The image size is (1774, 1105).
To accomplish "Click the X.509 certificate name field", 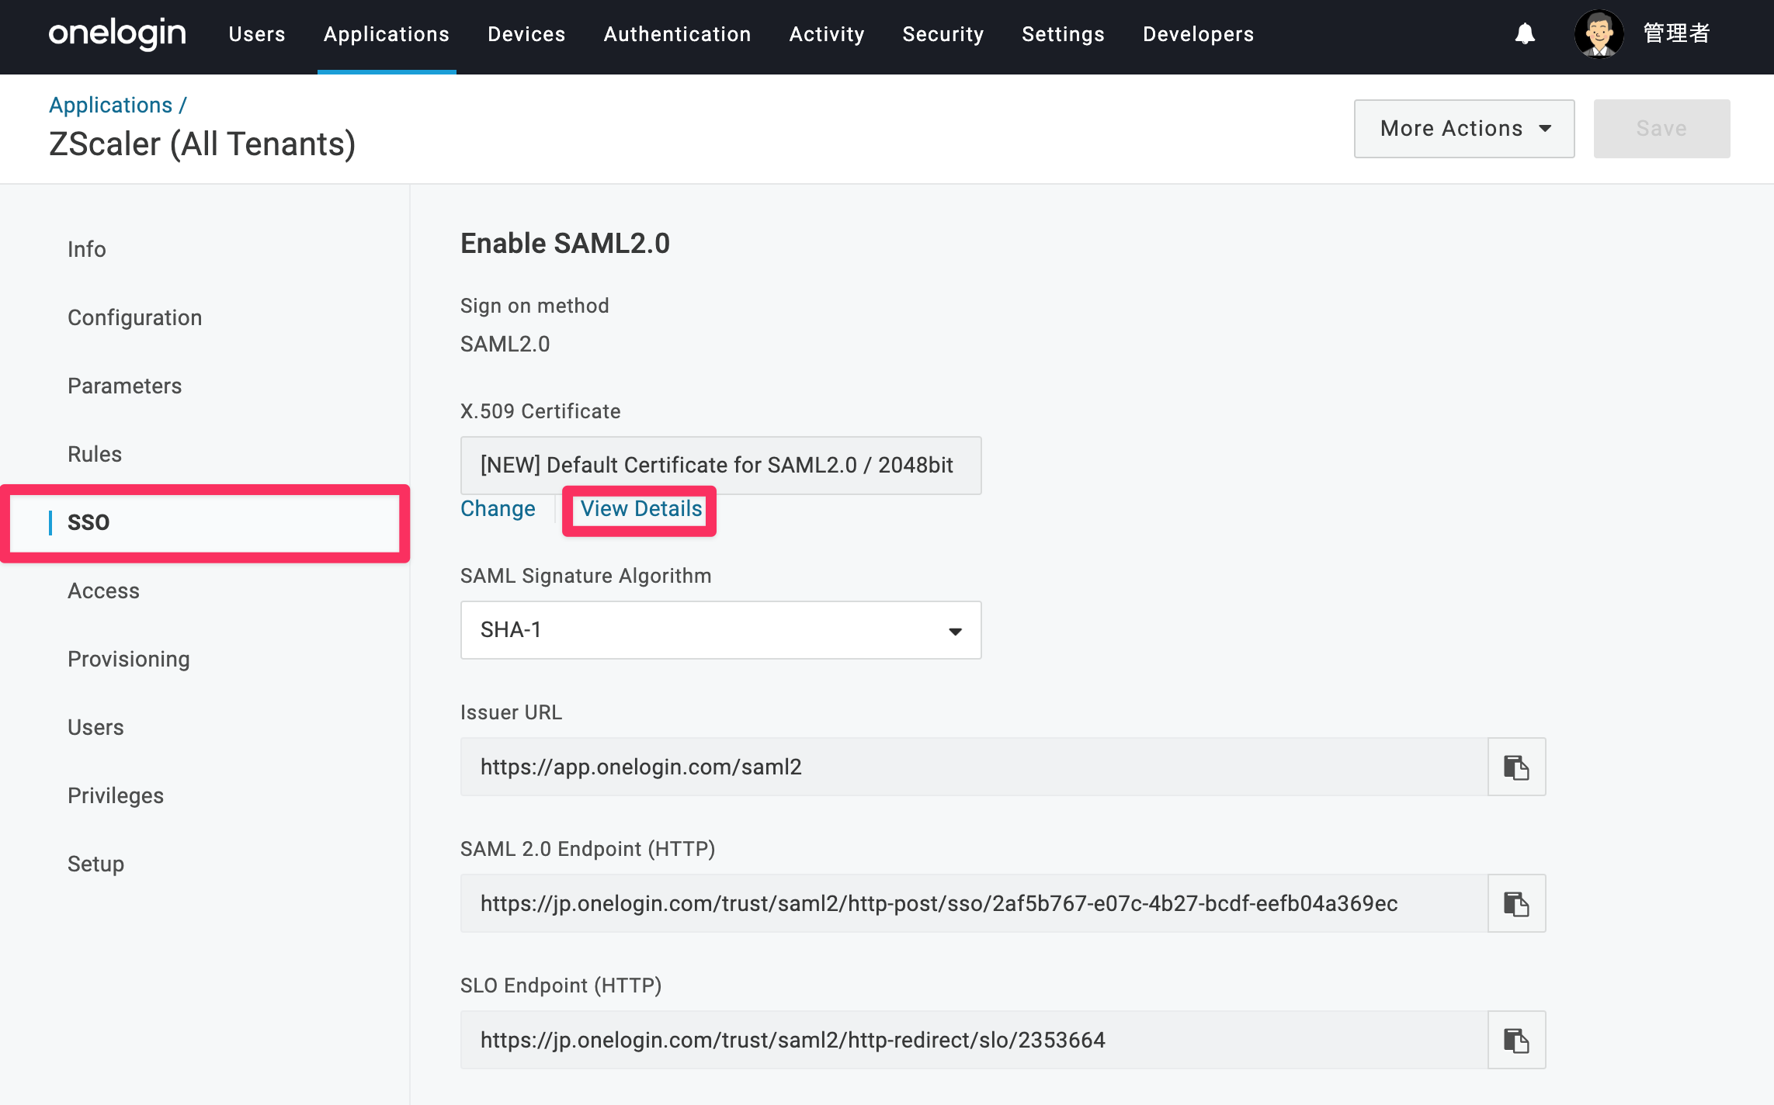I will 720,466.
